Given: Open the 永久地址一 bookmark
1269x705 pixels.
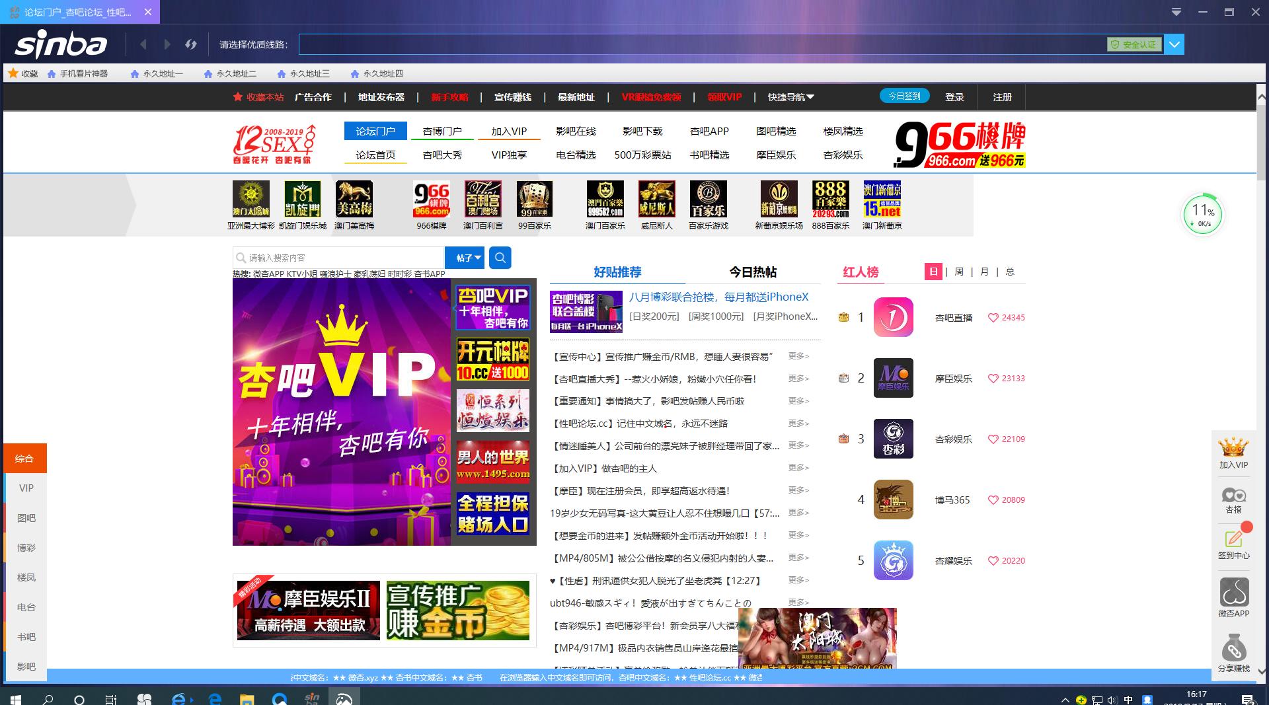Looking at the screenshot, I should pyautogui.click(x=157, y=73).
